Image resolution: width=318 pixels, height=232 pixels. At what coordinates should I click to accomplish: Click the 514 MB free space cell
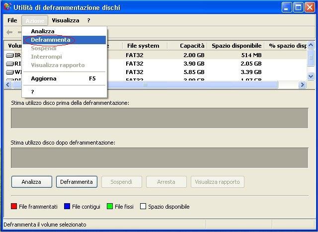tap(251, 55)
